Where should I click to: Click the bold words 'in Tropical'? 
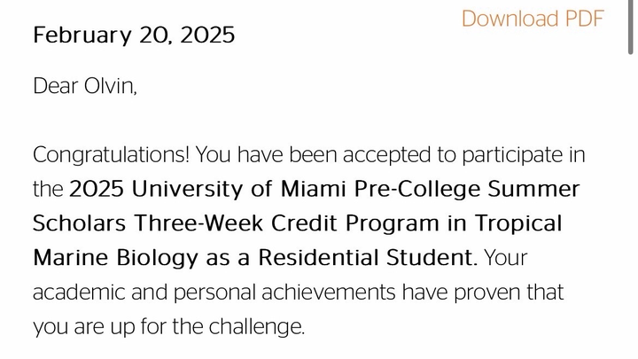504,224
